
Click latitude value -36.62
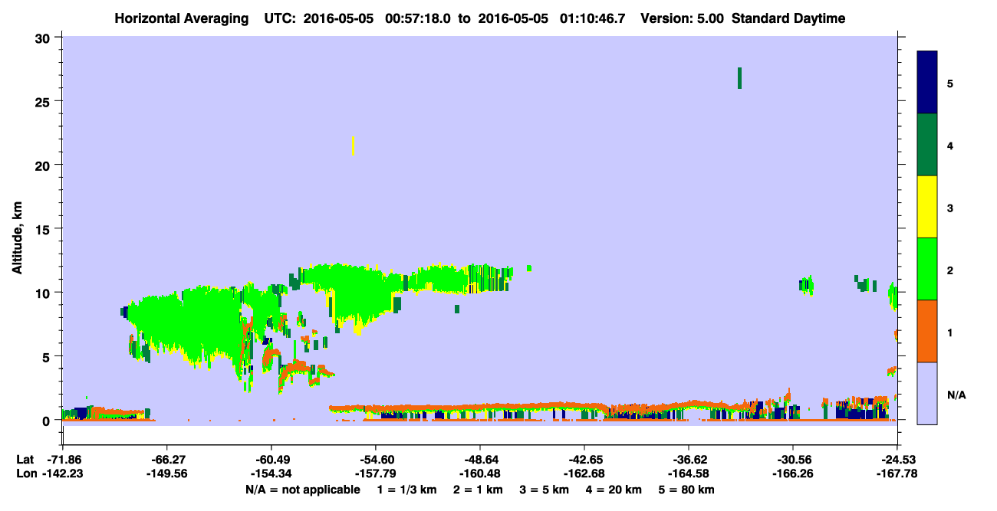689,460
